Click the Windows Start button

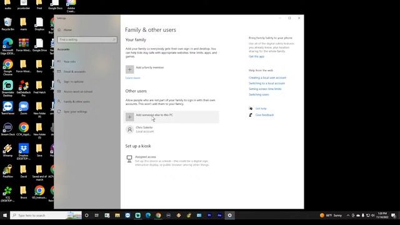coord(5,215)
